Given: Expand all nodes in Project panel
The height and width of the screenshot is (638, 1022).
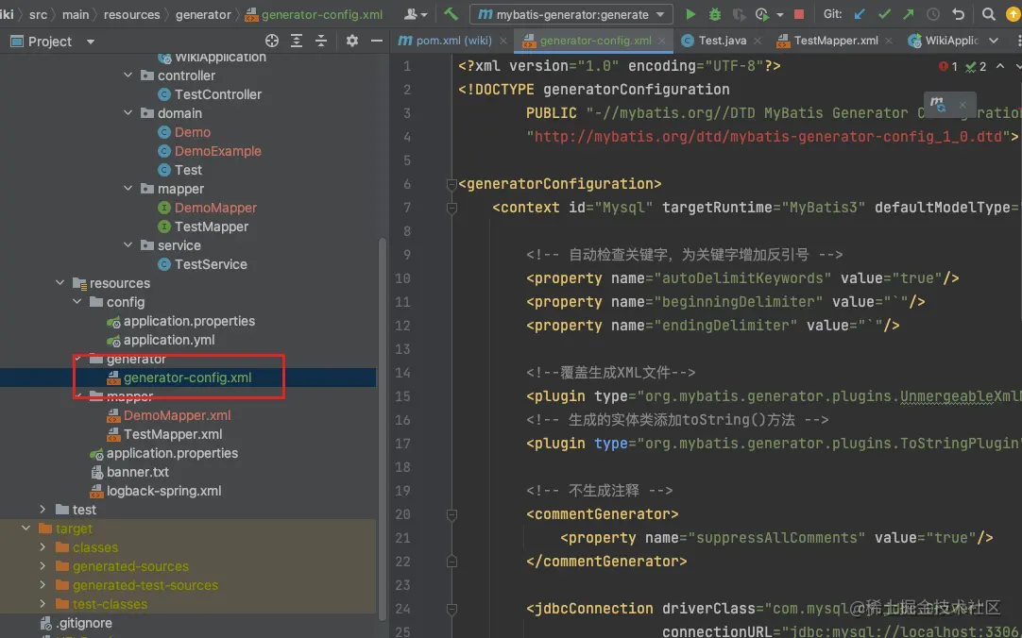Looking at the screenshot, I should point(297,41).
